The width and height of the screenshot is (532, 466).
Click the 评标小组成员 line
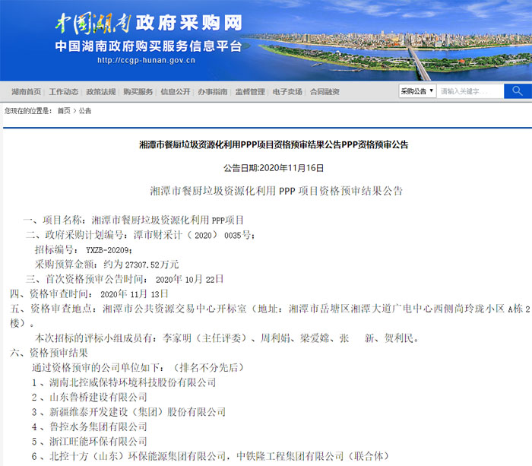pos(226,338)
